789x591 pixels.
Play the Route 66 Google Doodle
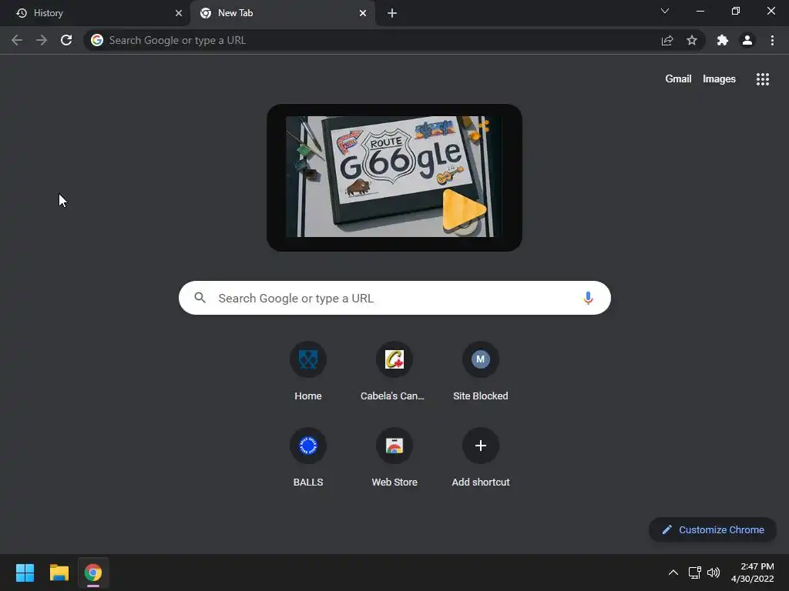[x=463, y=211]
